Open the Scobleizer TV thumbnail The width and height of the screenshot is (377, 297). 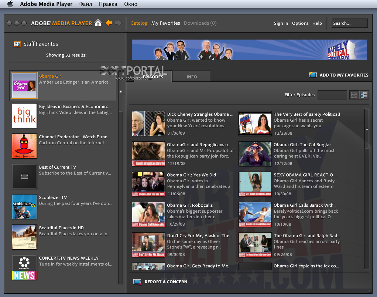[x=24, y=207]
